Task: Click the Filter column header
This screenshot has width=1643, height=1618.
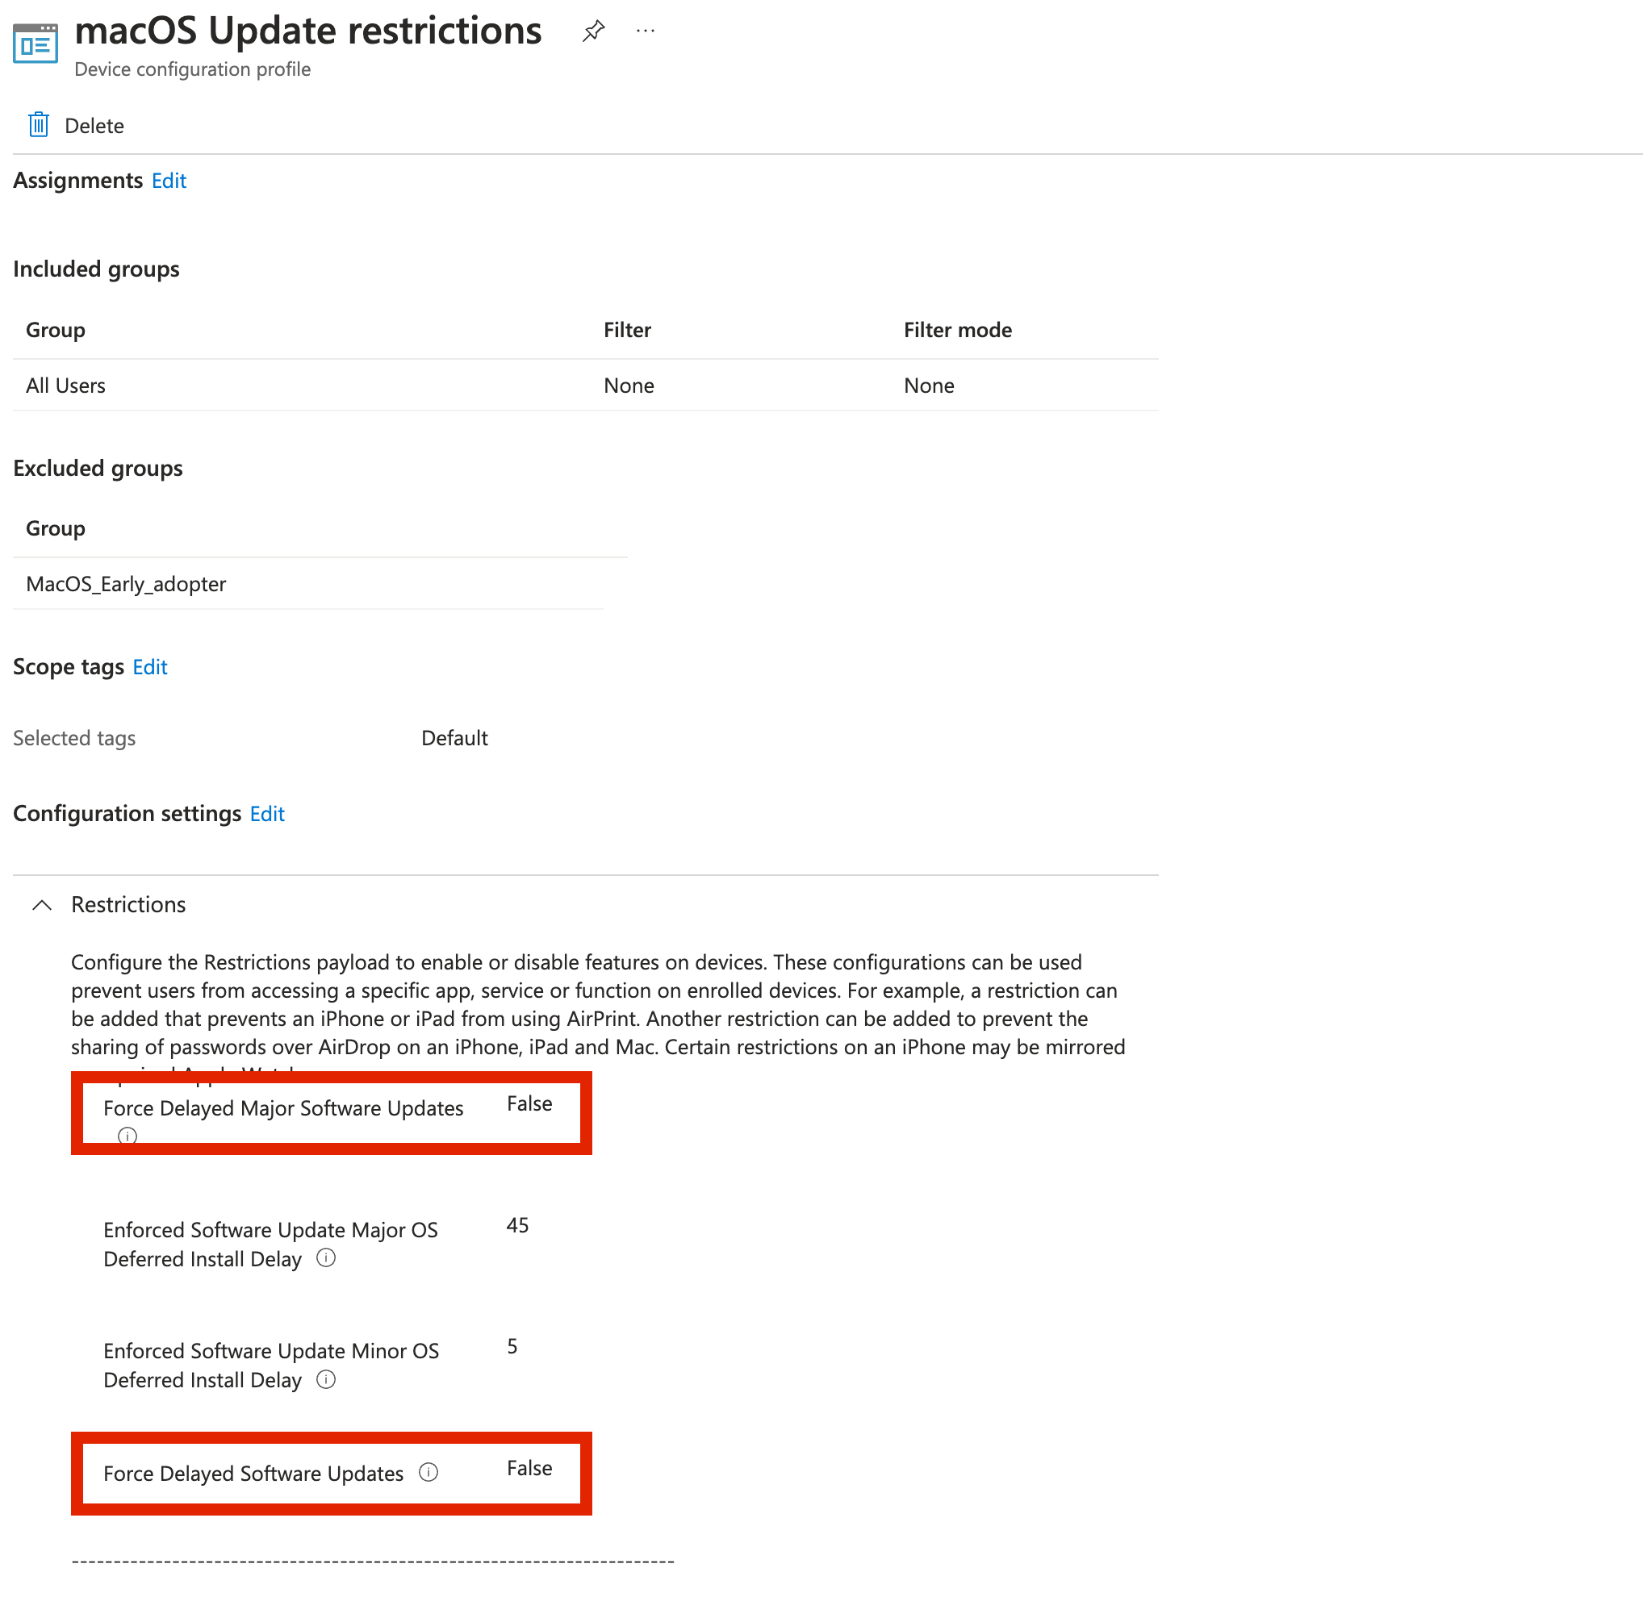Action: pos(627,330)
